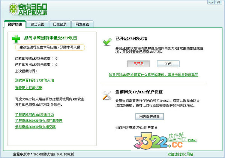Click the full-disk trojan scan suggestion banner

(x=50, y=47)
